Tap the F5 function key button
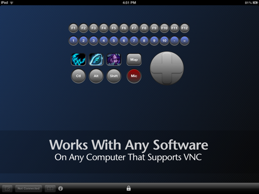Viewport: 259px width, 194px height. tap(114, 28)
